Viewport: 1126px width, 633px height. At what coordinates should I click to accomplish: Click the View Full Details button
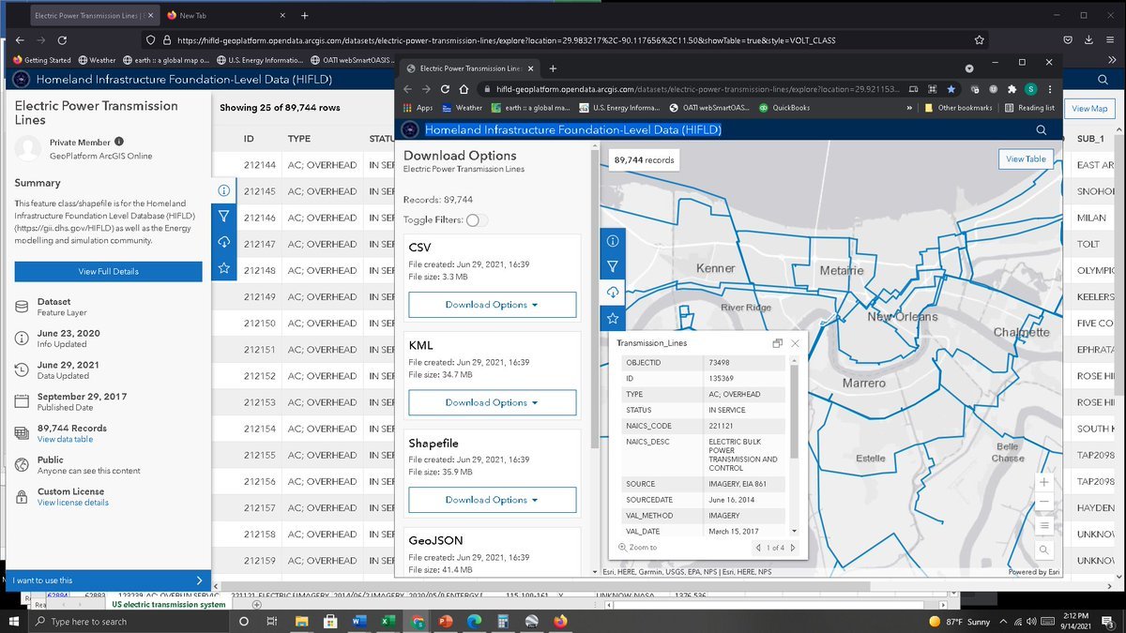tap(108, 272)
